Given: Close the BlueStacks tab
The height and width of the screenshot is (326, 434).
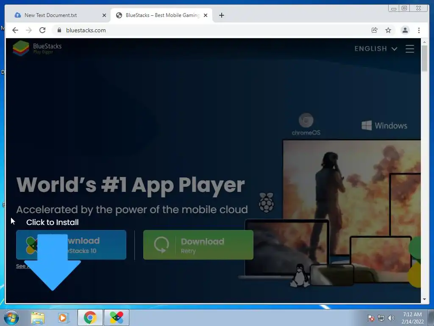Looking at the screenshot, I should [206, 15].
